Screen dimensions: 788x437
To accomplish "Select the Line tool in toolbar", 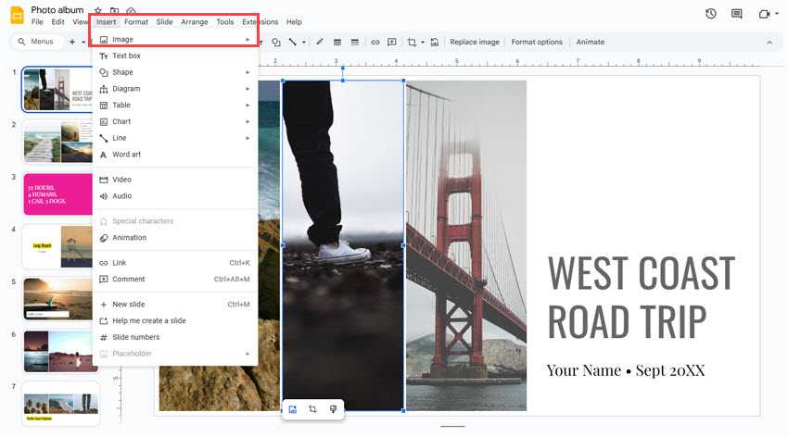I will 292,43.
